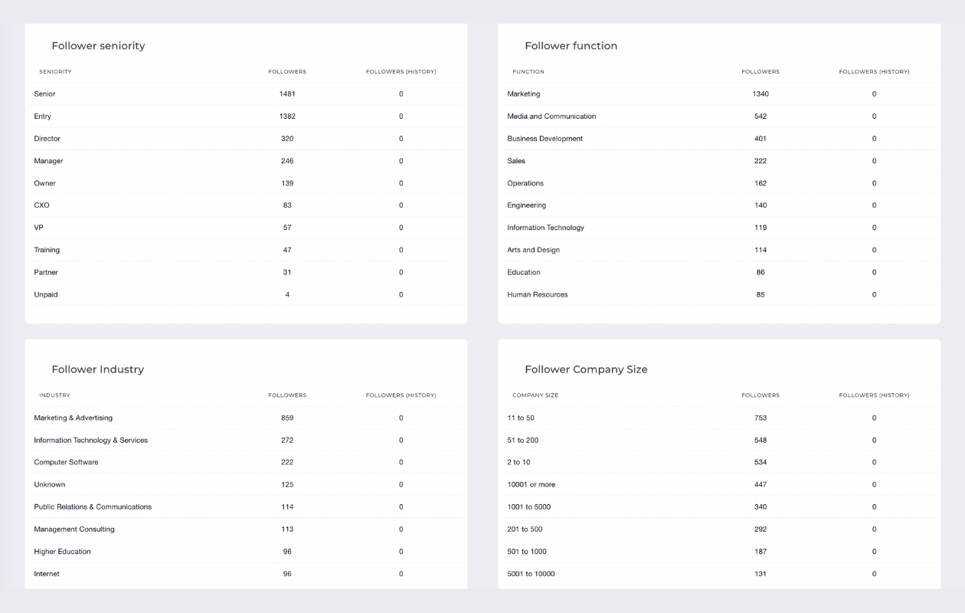Click the COMPANY SIZE column header

tap(535, 395)
